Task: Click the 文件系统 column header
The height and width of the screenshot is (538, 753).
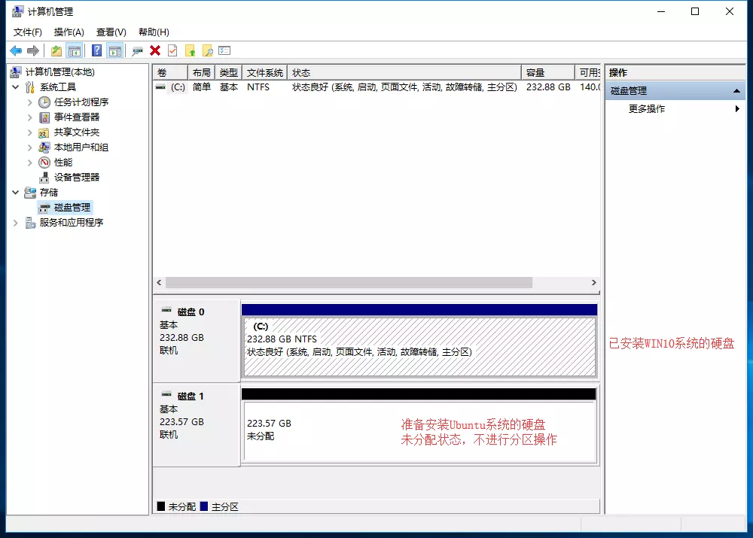Action: [x=264, y=73]
